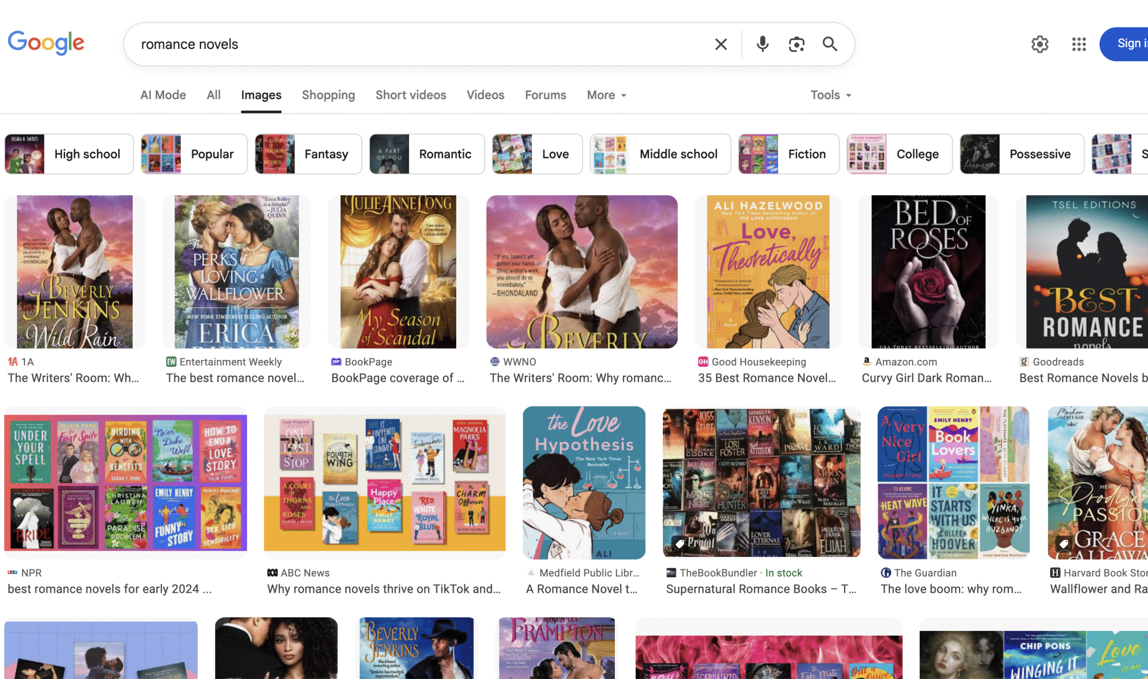
Task: Open the Shopping tab
Action: click(328, 95)
